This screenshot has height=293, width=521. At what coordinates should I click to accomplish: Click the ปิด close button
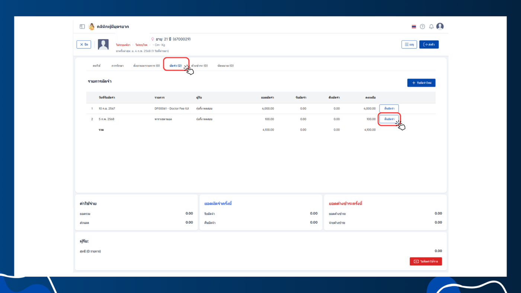coord(84,44)
